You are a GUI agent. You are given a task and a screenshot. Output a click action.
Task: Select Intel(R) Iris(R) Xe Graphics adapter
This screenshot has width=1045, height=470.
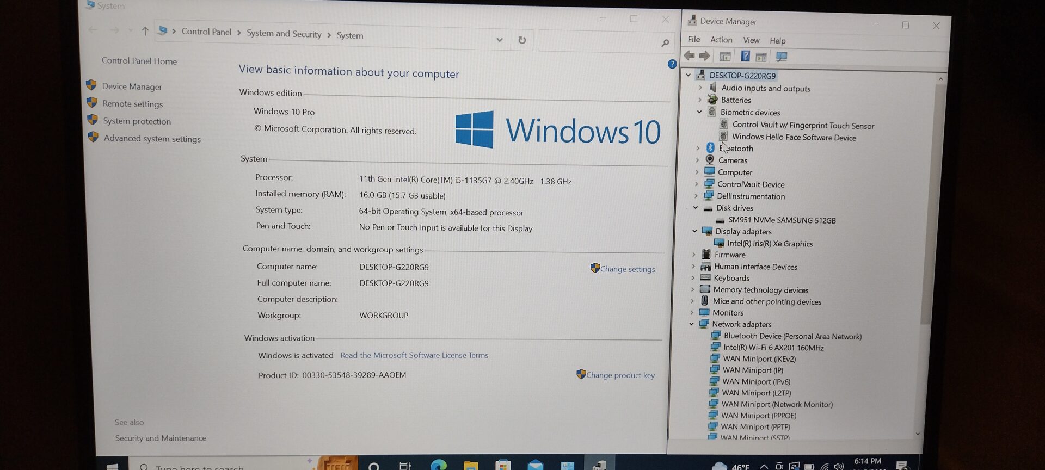pos(770,243)
